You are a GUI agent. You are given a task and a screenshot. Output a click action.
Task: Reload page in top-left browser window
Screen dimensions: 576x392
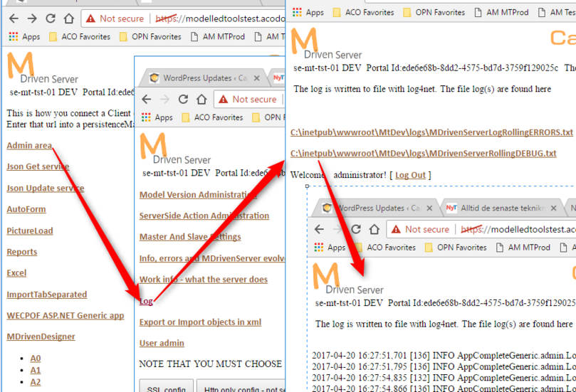pyautogui.click(x=51, y=18)
